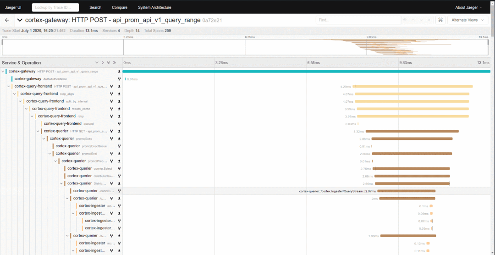
Task: Focus the Lookup by Trace ID field
Action: (x=55, y=7)
